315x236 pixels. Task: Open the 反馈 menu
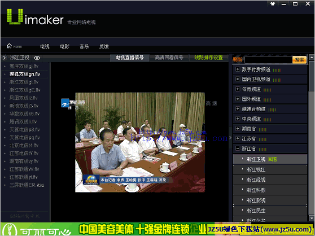tap(104, 46)
